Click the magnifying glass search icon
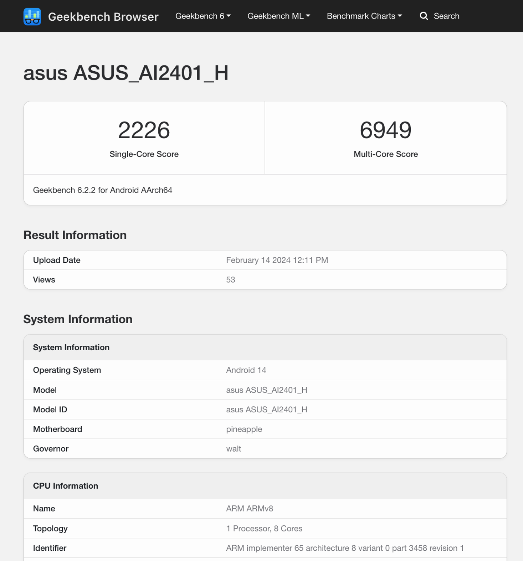 coord(423,16)
